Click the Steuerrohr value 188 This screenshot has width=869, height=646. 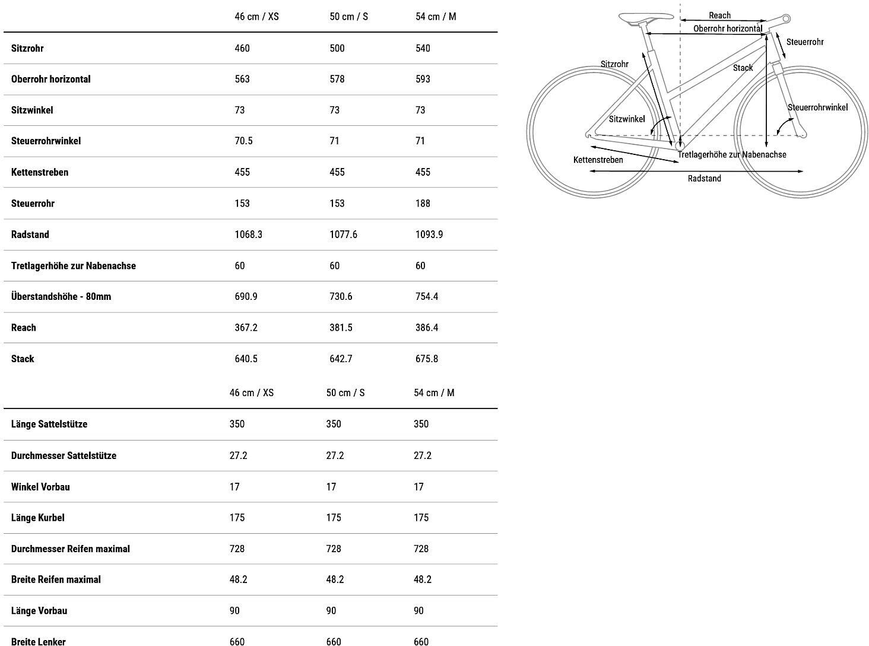(423, 203)
